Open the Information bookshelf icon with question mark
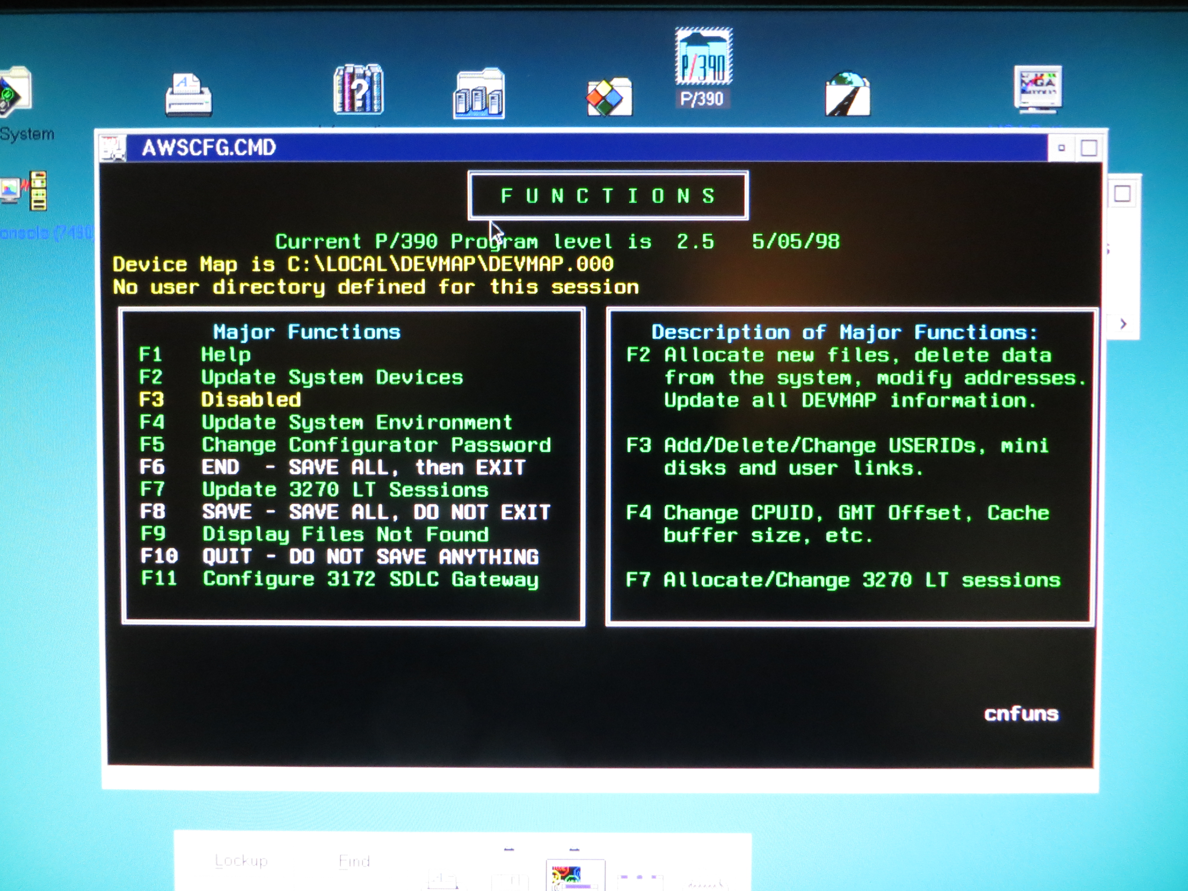The width and height of the screenshot is (1188, 891). tap(358, 89)
